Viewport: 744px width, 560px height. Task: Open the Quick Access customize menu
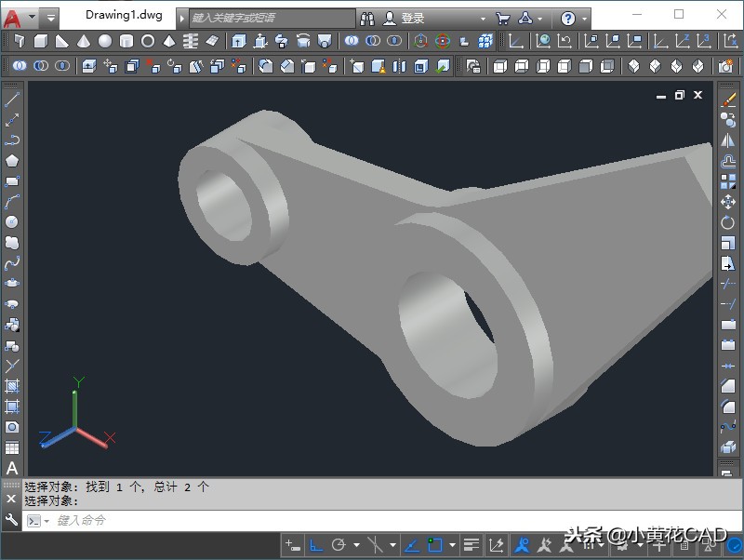(x=51, y=17)
